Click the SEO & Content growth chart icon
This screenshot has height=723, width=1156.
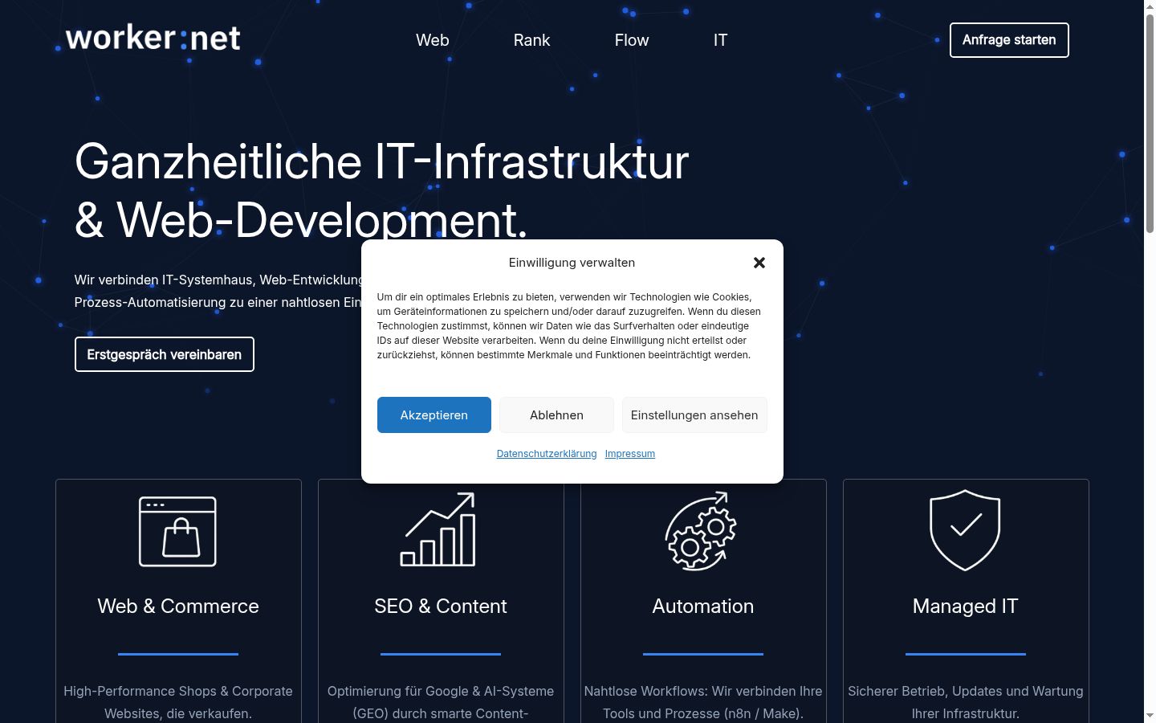[438, 529]
